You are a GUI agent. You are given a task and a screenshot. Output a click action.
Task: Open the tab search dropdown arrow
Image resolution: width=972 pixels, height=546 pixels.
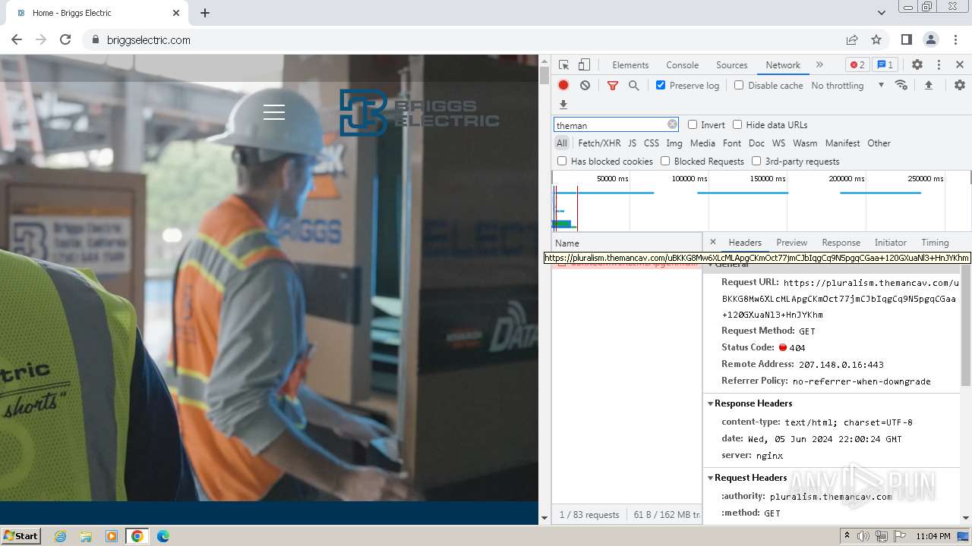point(882,13)
